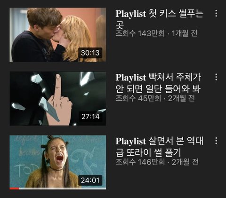Play the kissing couple thumbnail video
Image resolution: width=226 pixels, height=198 pixels.
pos(58,35)
